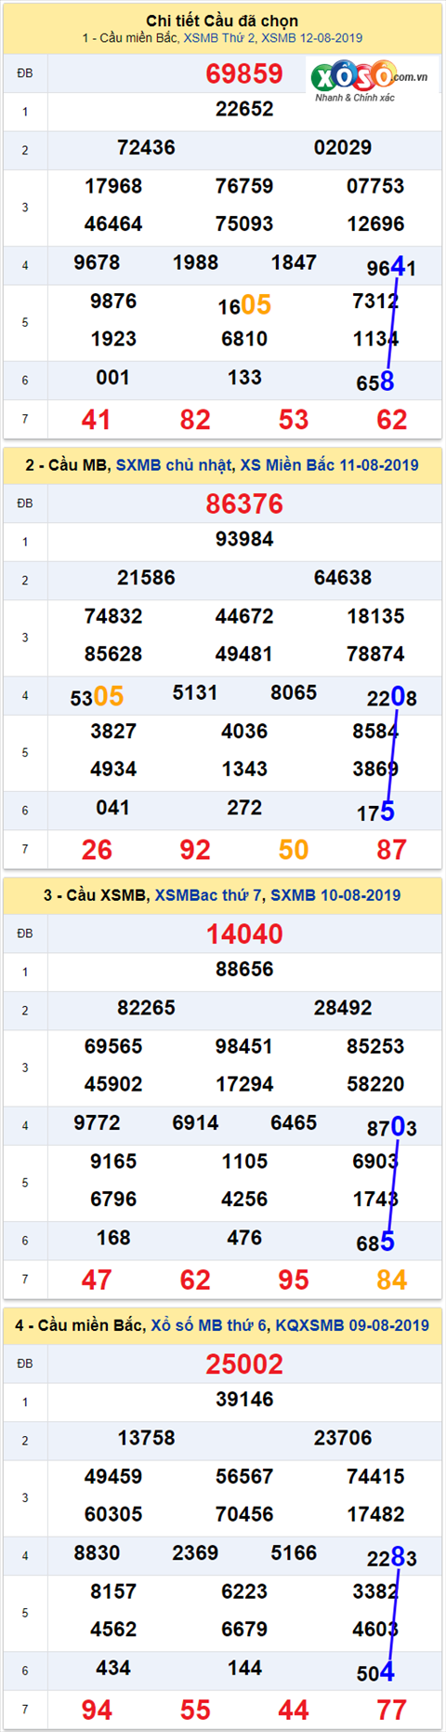Select seventh prize number 77
Image resolution: width=446 pixels, height=1732 pixels.
(x=392, y=1710)
